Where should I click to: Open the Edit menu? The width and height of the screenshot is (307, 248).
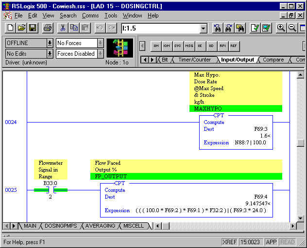click(33, 15)
